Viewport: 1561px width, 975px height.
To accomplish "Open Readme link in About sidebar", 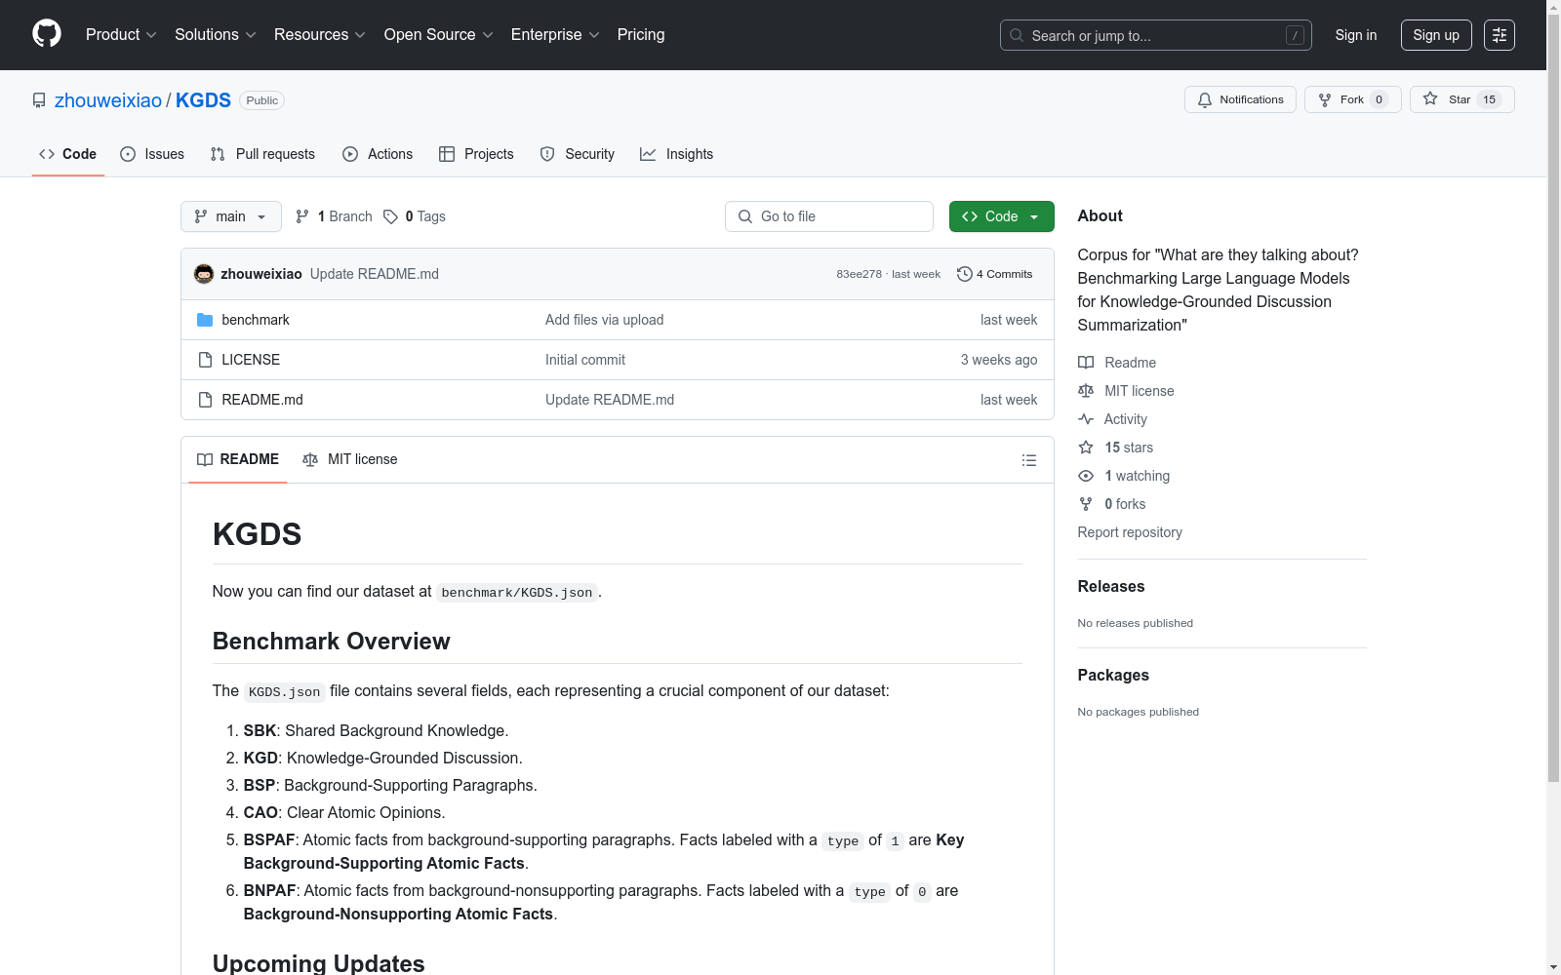I will (x=1117, y=363).
